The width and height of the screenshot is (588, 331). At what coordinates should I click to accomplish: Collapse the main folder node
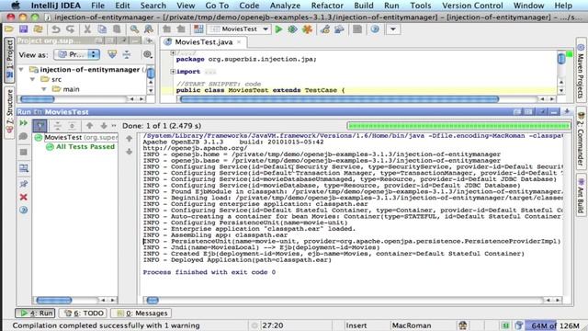click(44, 89)
